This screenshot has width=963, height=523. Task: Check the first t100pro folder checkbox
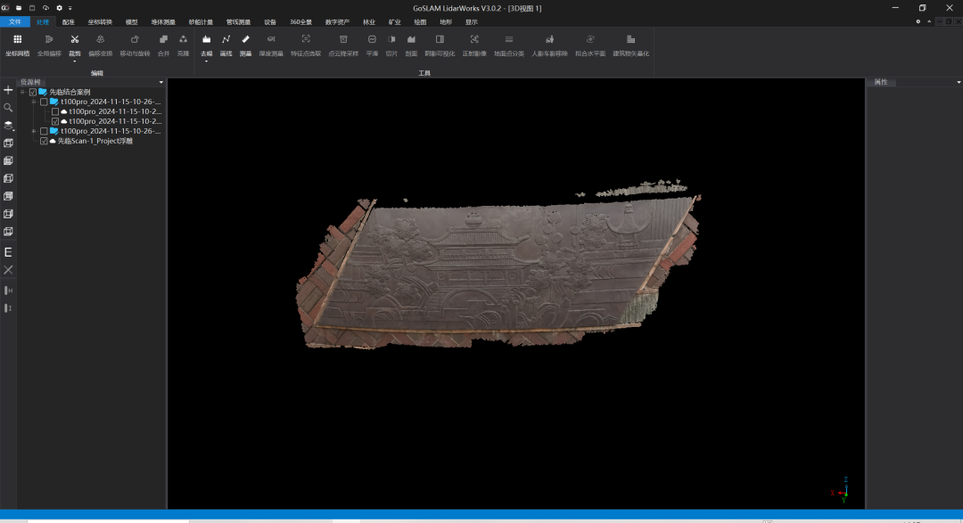(x=44, y=102)
